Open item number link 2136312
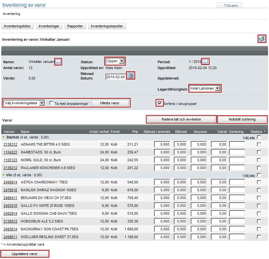The width and height of the screenshot is (269, 259). (10, 144)
